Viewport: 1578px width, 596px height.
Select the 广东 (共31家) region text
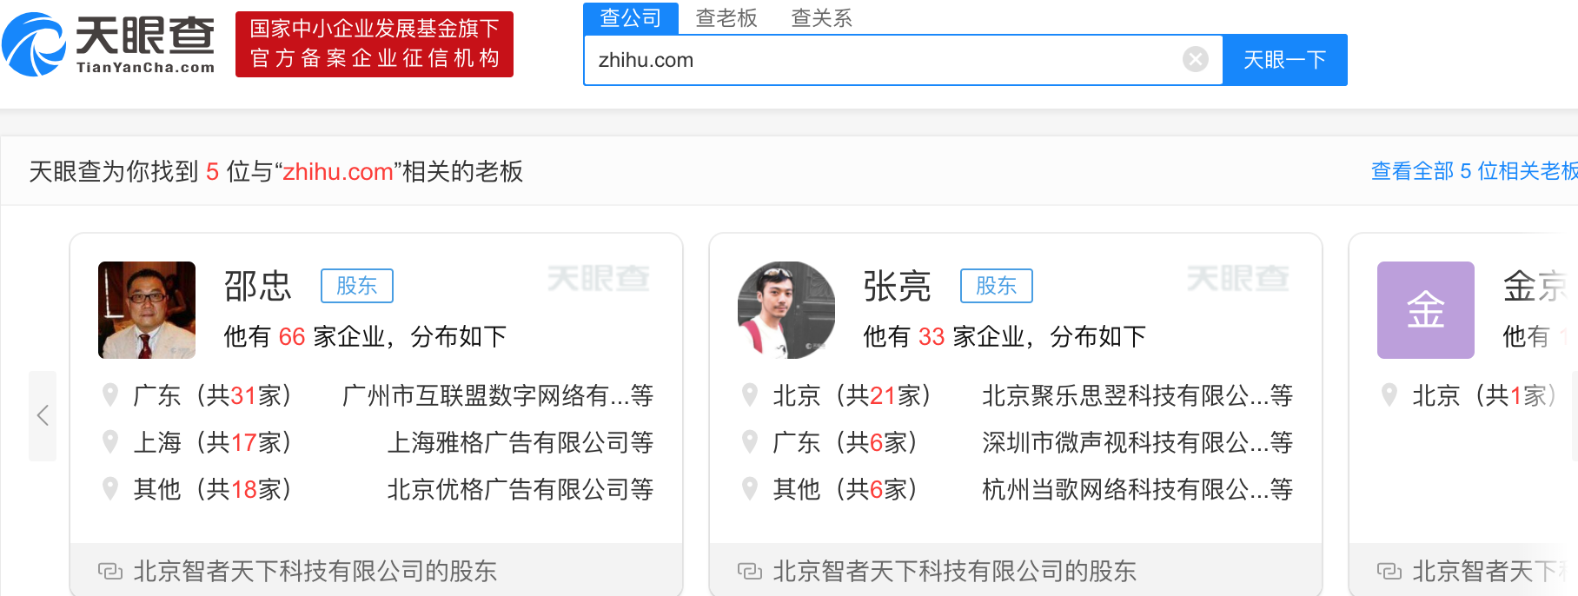pyautogui.click(x=213, y=396)
